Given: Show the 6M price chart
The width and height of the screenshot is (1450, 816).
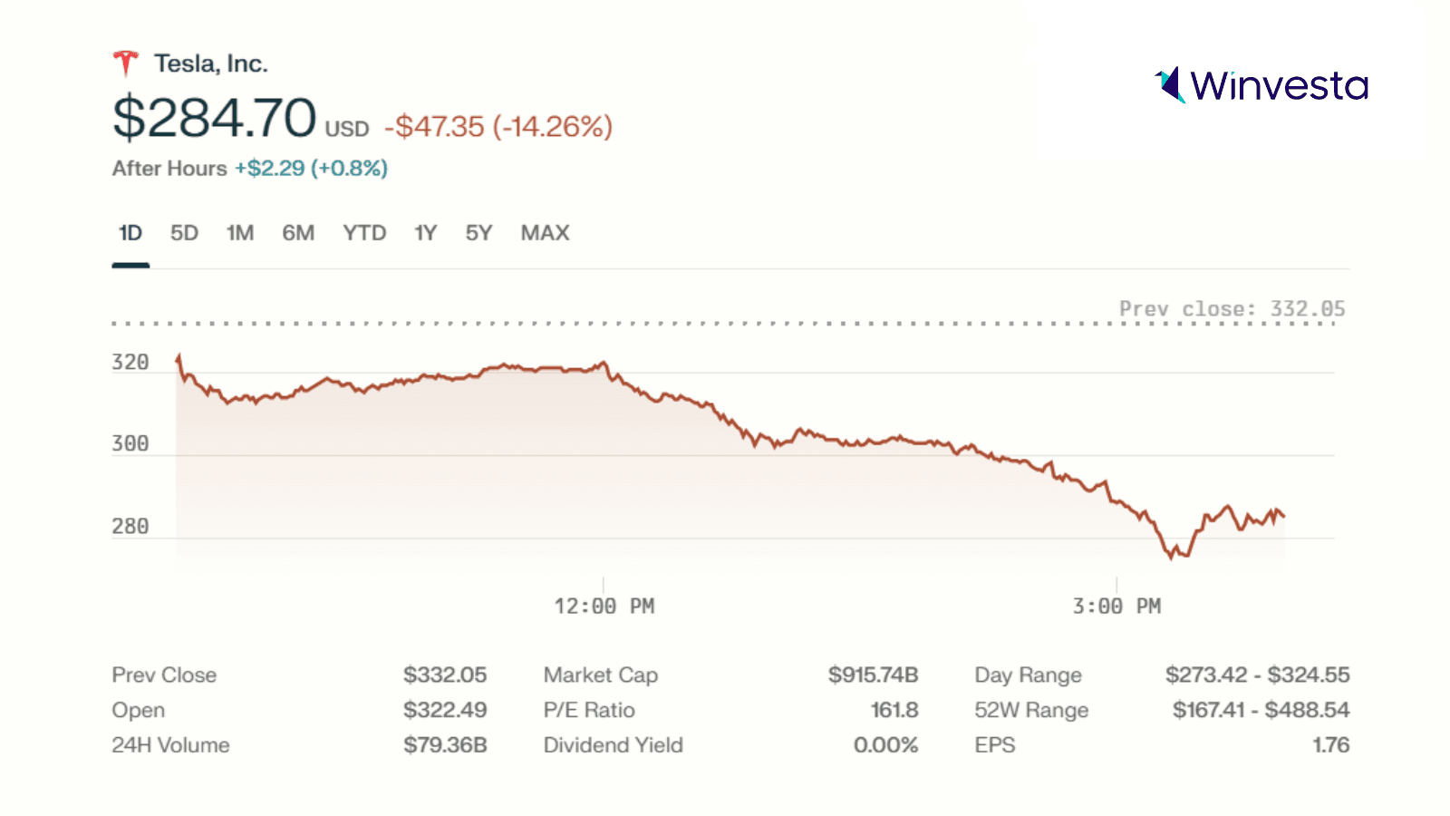Looking at the screenshot, I should click(x=298, y=233).
